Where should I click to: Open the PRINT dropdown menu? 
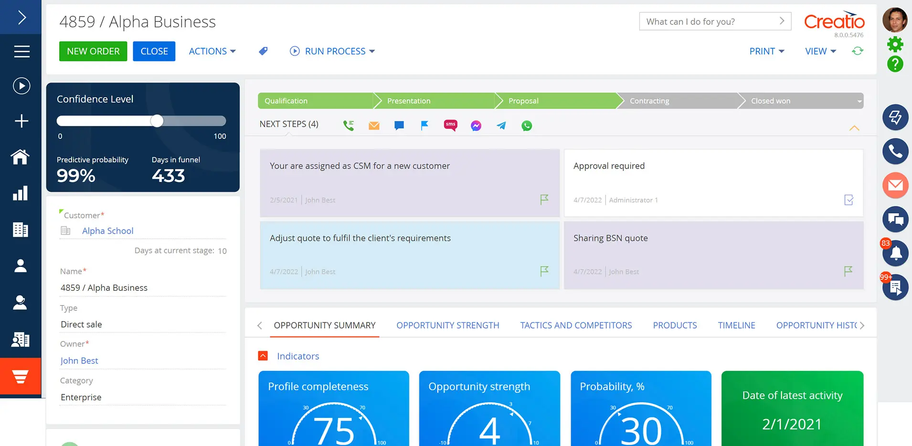click(x=766, y=51)
